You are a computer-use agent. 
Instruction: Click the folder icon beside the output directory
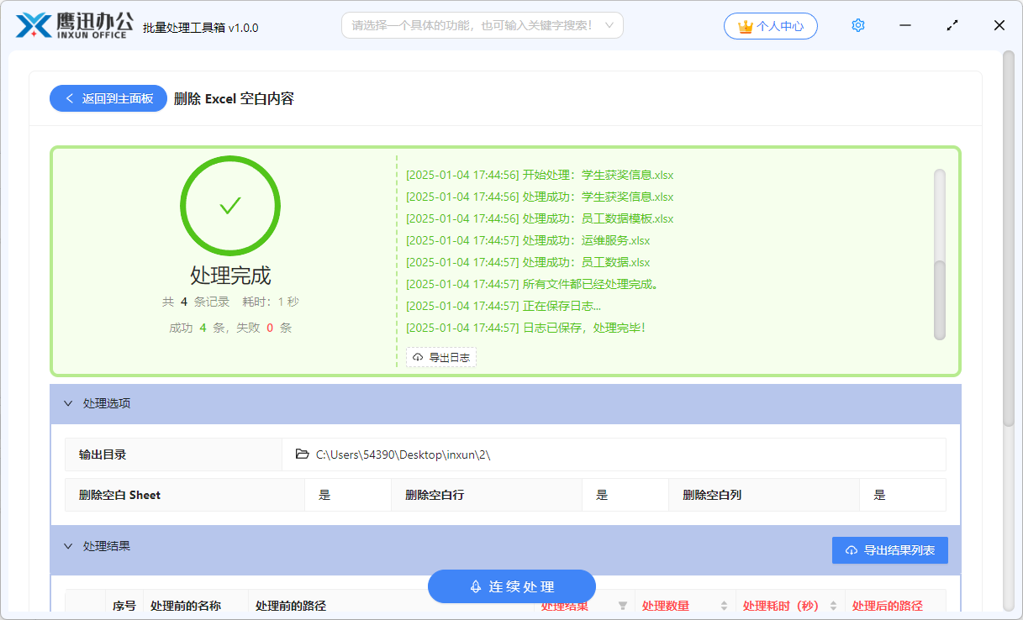tap(302, 454)
